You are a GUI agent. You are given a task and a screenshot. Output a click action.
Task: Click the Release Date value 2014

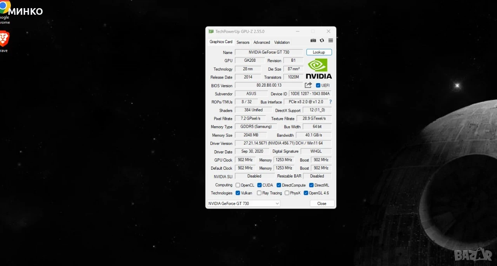click(248, 77)
